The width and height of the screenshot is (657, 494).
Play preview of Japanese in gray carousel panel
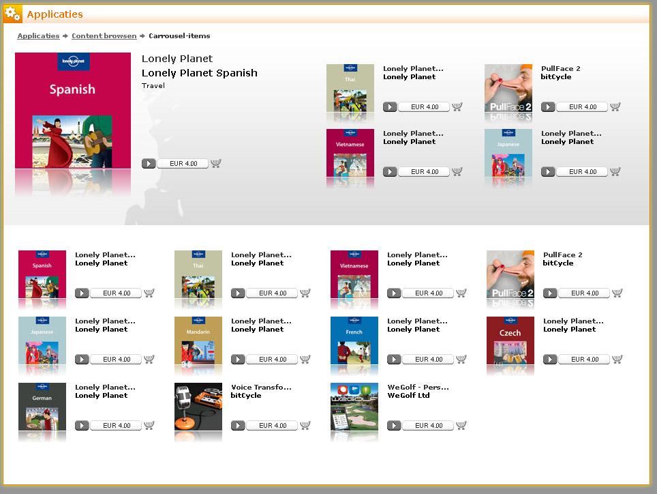tap(548, 171)
